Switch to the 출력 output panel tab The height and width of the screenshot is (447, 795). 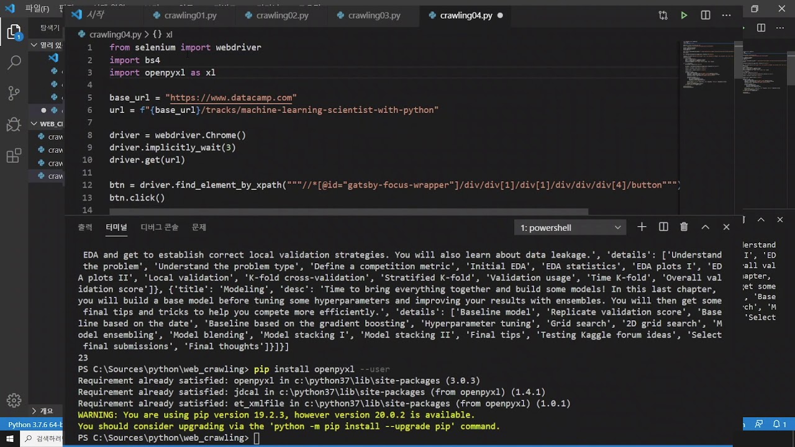point(85,227)
